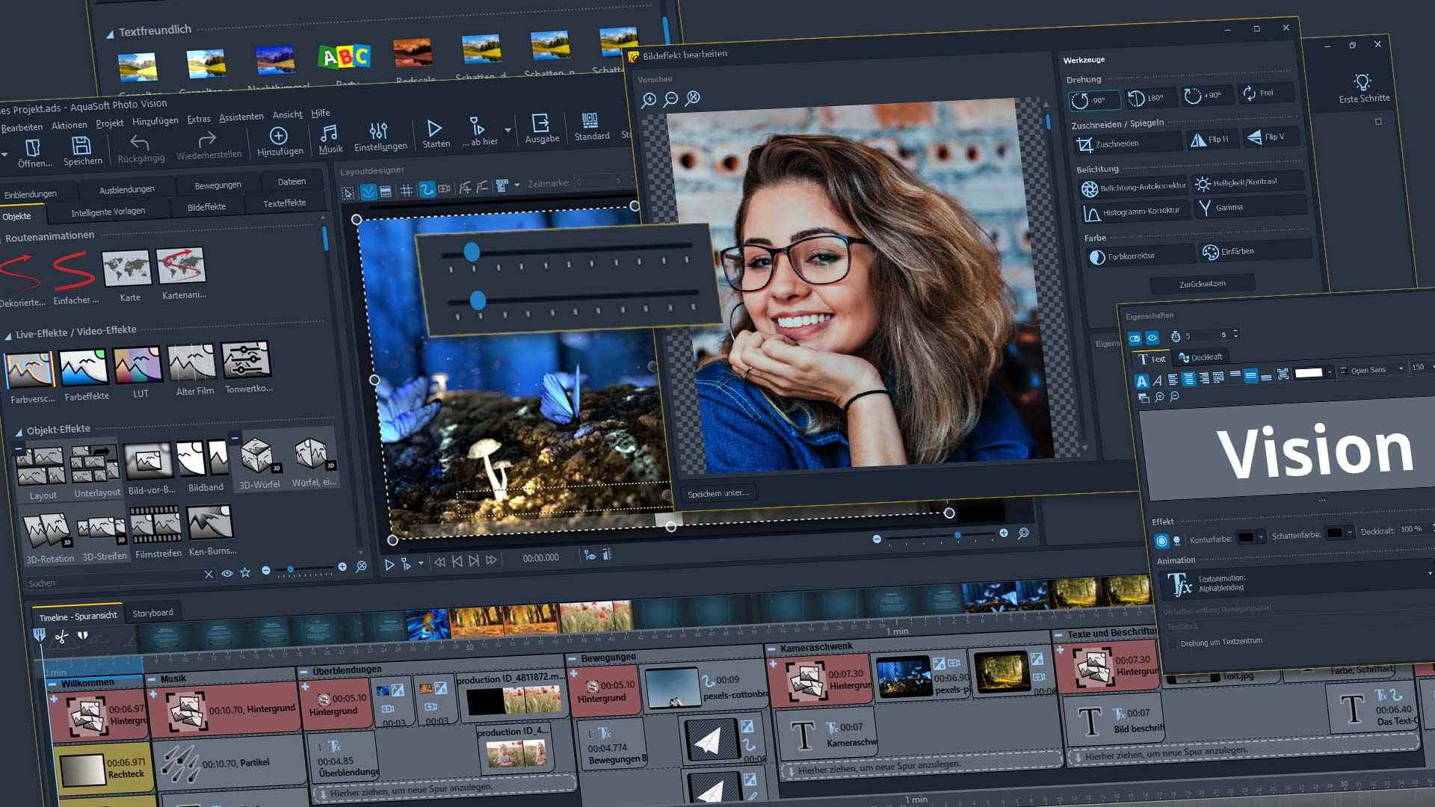
Task: Toggle the grid in Layoutdesigner toolbar
Action: pyautogui.click(x=407, y=191)
